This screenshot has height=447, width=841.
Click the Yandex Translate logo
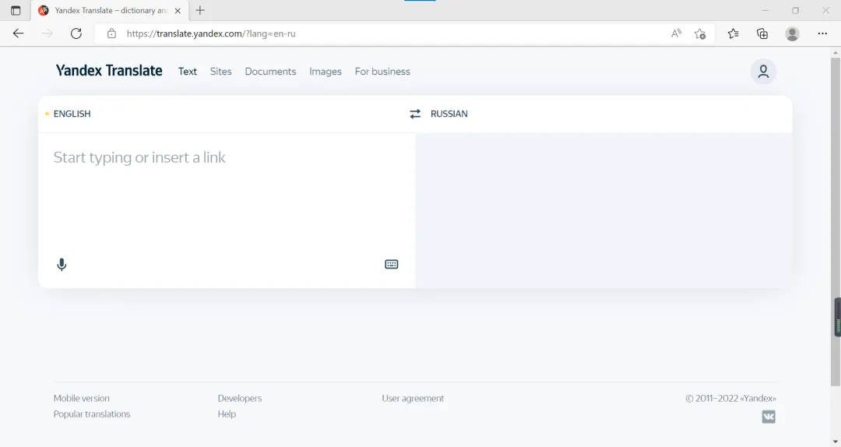click(109, 71)
